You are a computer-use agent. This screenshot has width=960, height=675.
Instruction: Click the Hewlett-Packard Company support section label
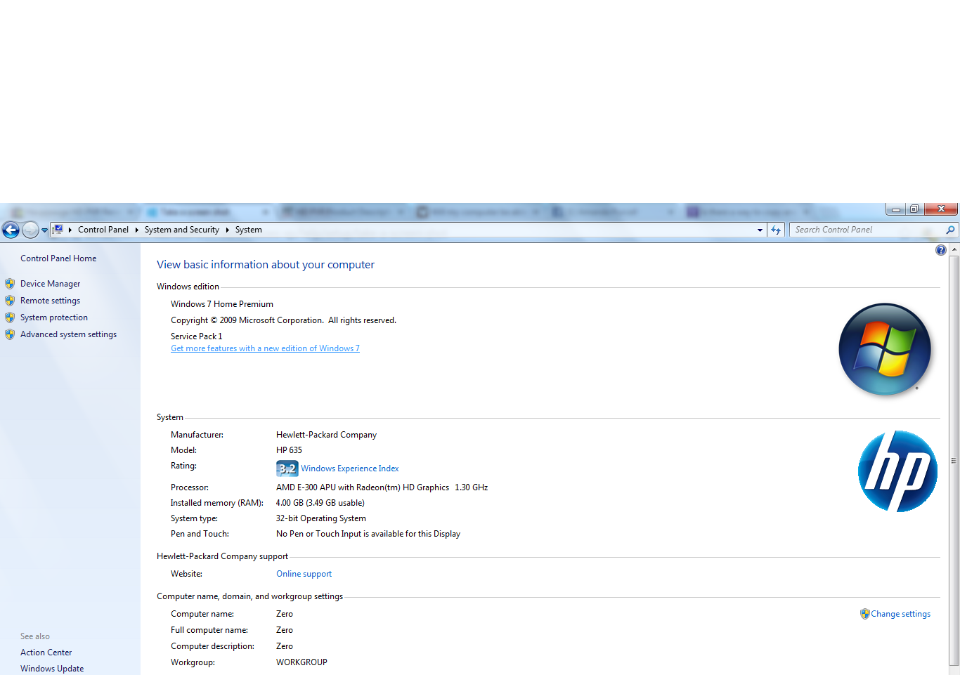pos(222,556)
